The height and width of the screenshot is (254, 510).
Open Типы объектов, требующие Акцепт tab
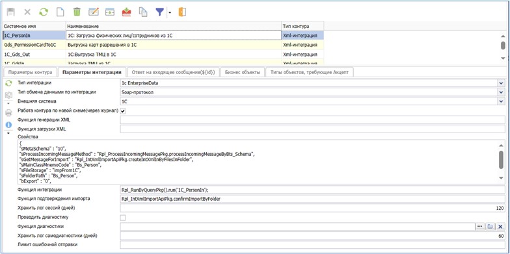[310, 72]
